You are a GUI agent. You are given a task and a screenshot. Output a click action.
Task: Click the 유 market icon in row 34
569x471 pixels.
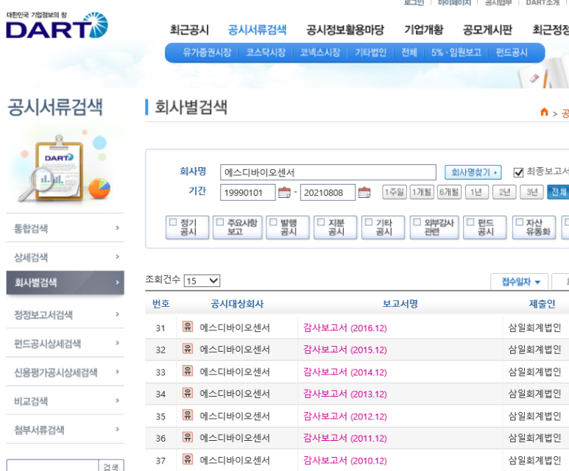[x=188, y=393]
